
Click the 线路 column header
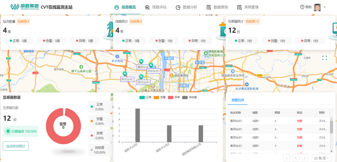[261, 113]
